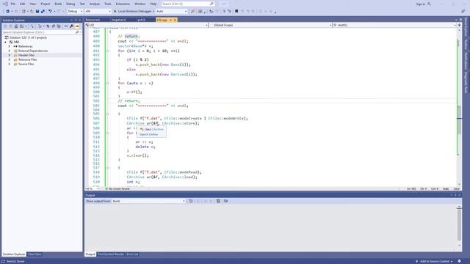Click the pin icon on the active tab
This screenshot has height=264, width=470.
[x=170, y=20]
